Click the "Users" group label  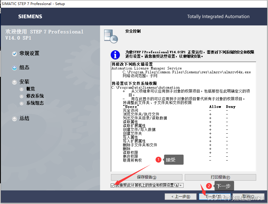131,107
